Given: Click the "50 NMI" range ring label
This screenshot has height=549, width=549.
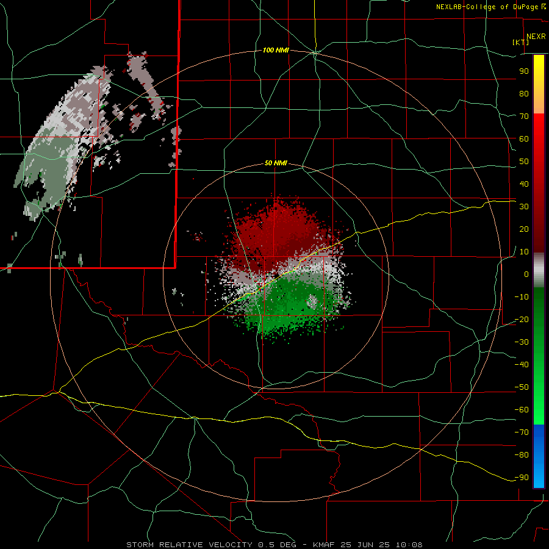Looking at the screenshot, I should click(x=276, y=163).
